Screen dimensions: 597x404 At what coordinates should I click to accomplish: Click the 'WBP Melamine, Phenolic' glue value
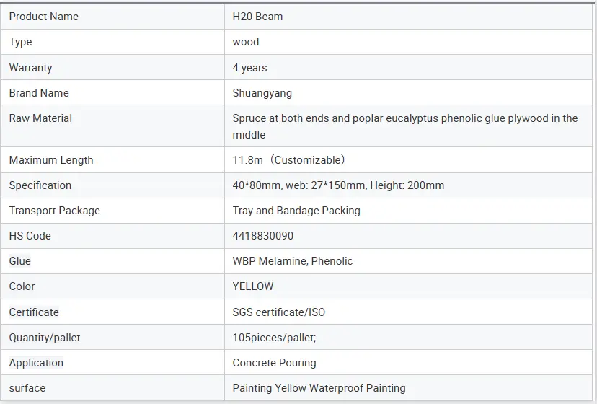(292, 261)
